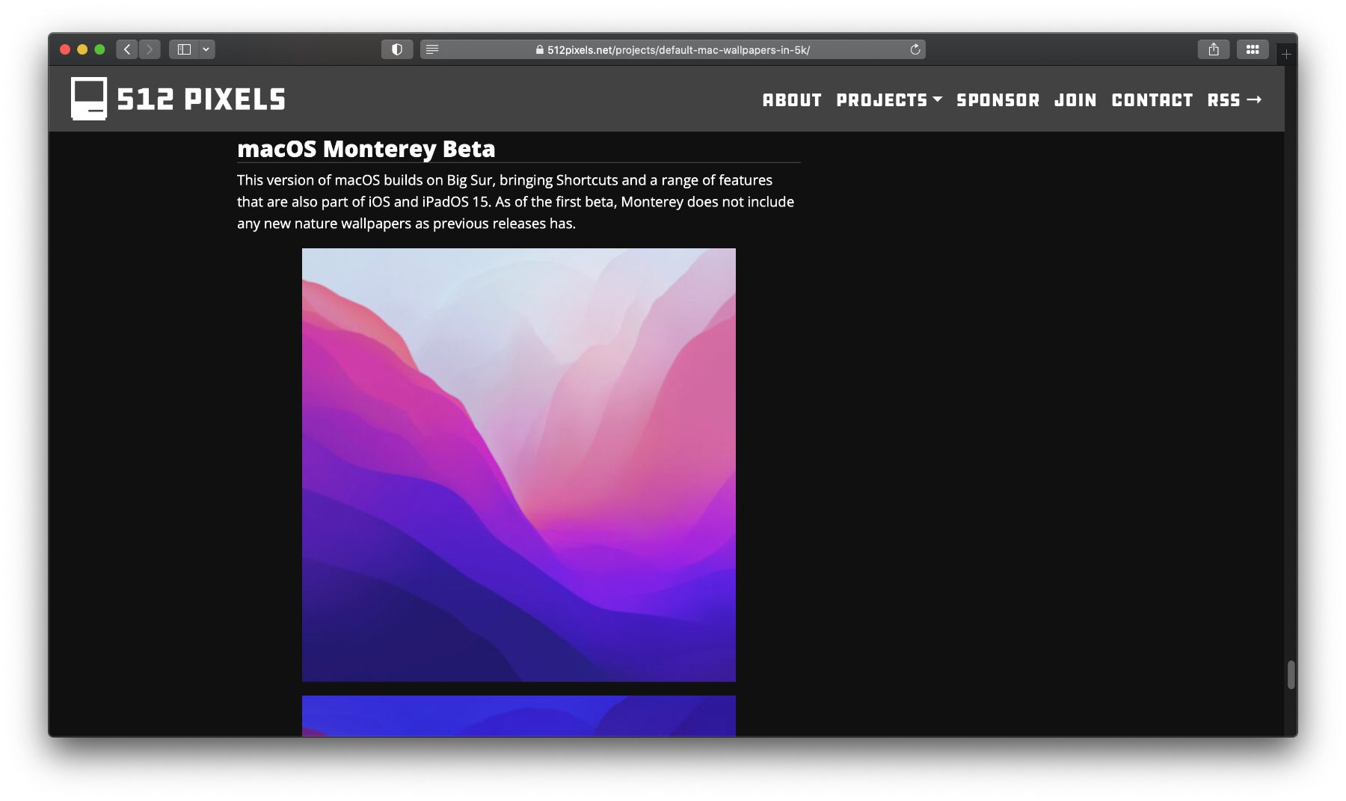Reload the page
Viewport: 1346px width, 801px height.
pyautogui.click(x=915, y=49)
